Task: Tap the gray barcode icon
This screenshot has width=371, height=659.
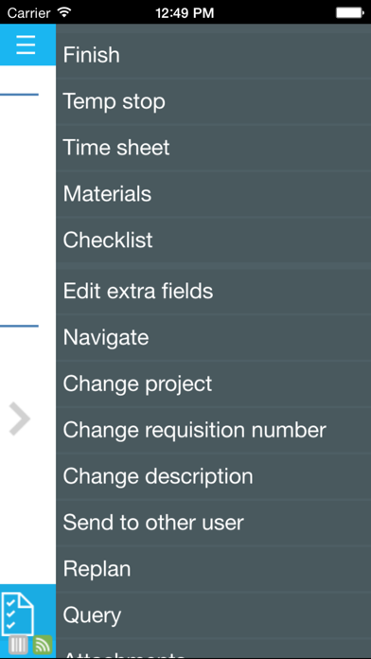Action: [x=19, y=645]
